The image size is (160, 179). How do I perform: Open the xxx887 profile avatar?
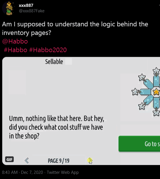(9, 8)
